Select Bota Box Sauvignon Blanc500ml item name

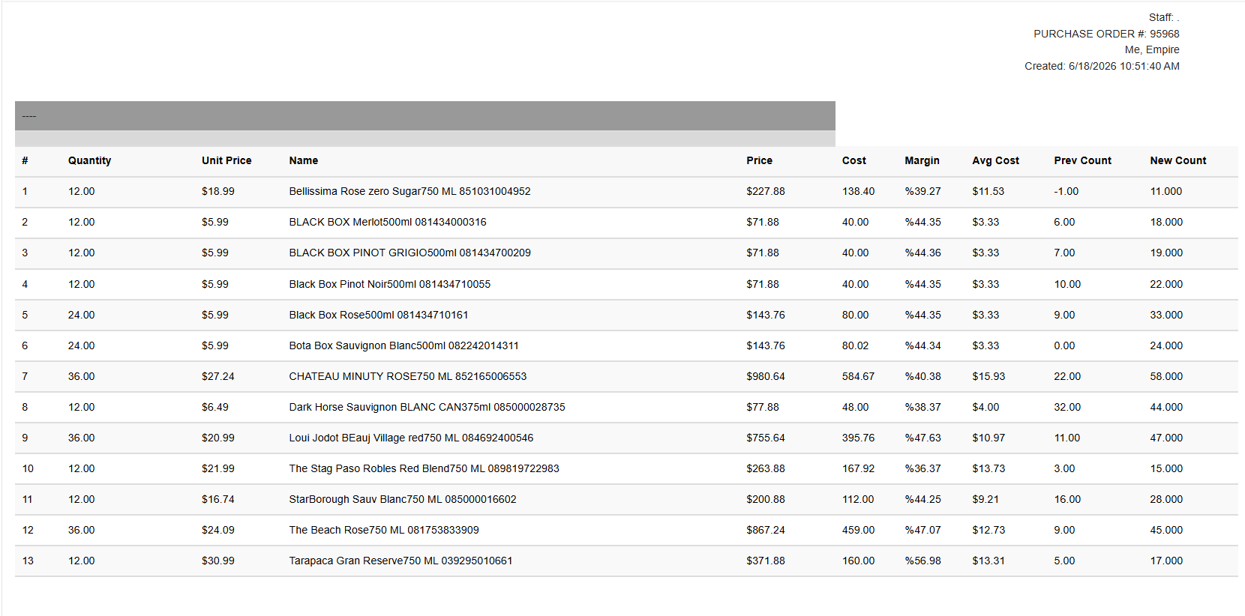pyautogui.click(x=404, y=345)
